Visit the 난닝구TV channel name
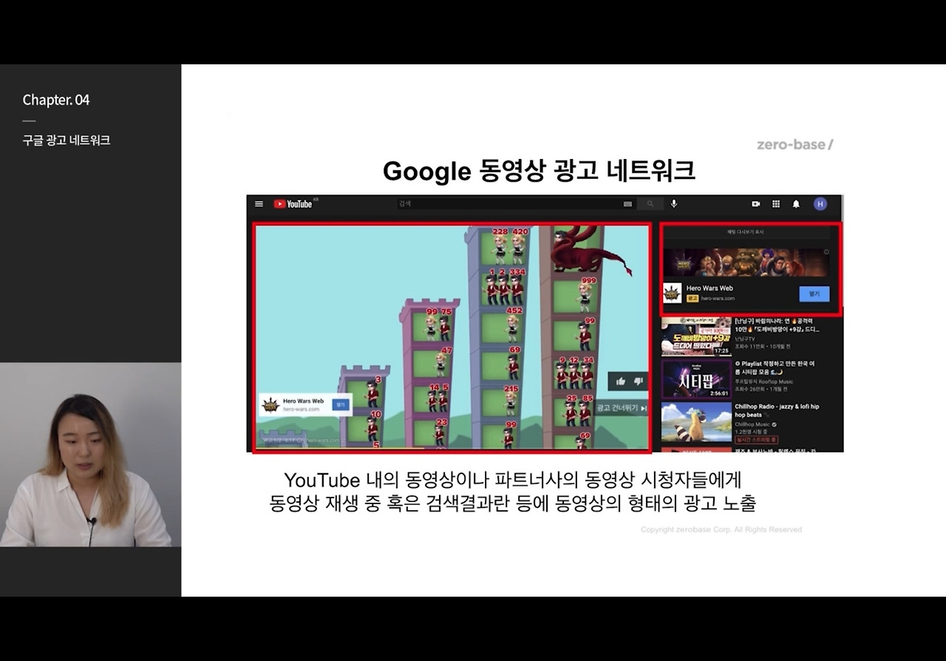 point(745,339)
